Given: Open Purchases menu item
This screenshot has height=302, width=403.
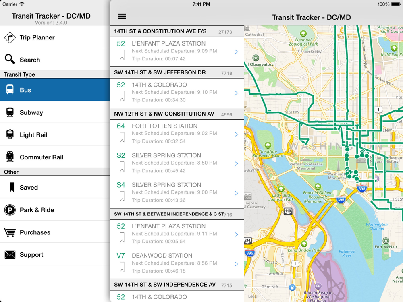Looking at the screenshot, I should 55,232.
